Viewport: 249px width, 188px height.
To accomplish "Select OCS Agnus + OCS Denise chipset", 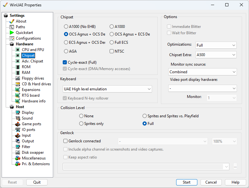I will click(x=85, y=34).
